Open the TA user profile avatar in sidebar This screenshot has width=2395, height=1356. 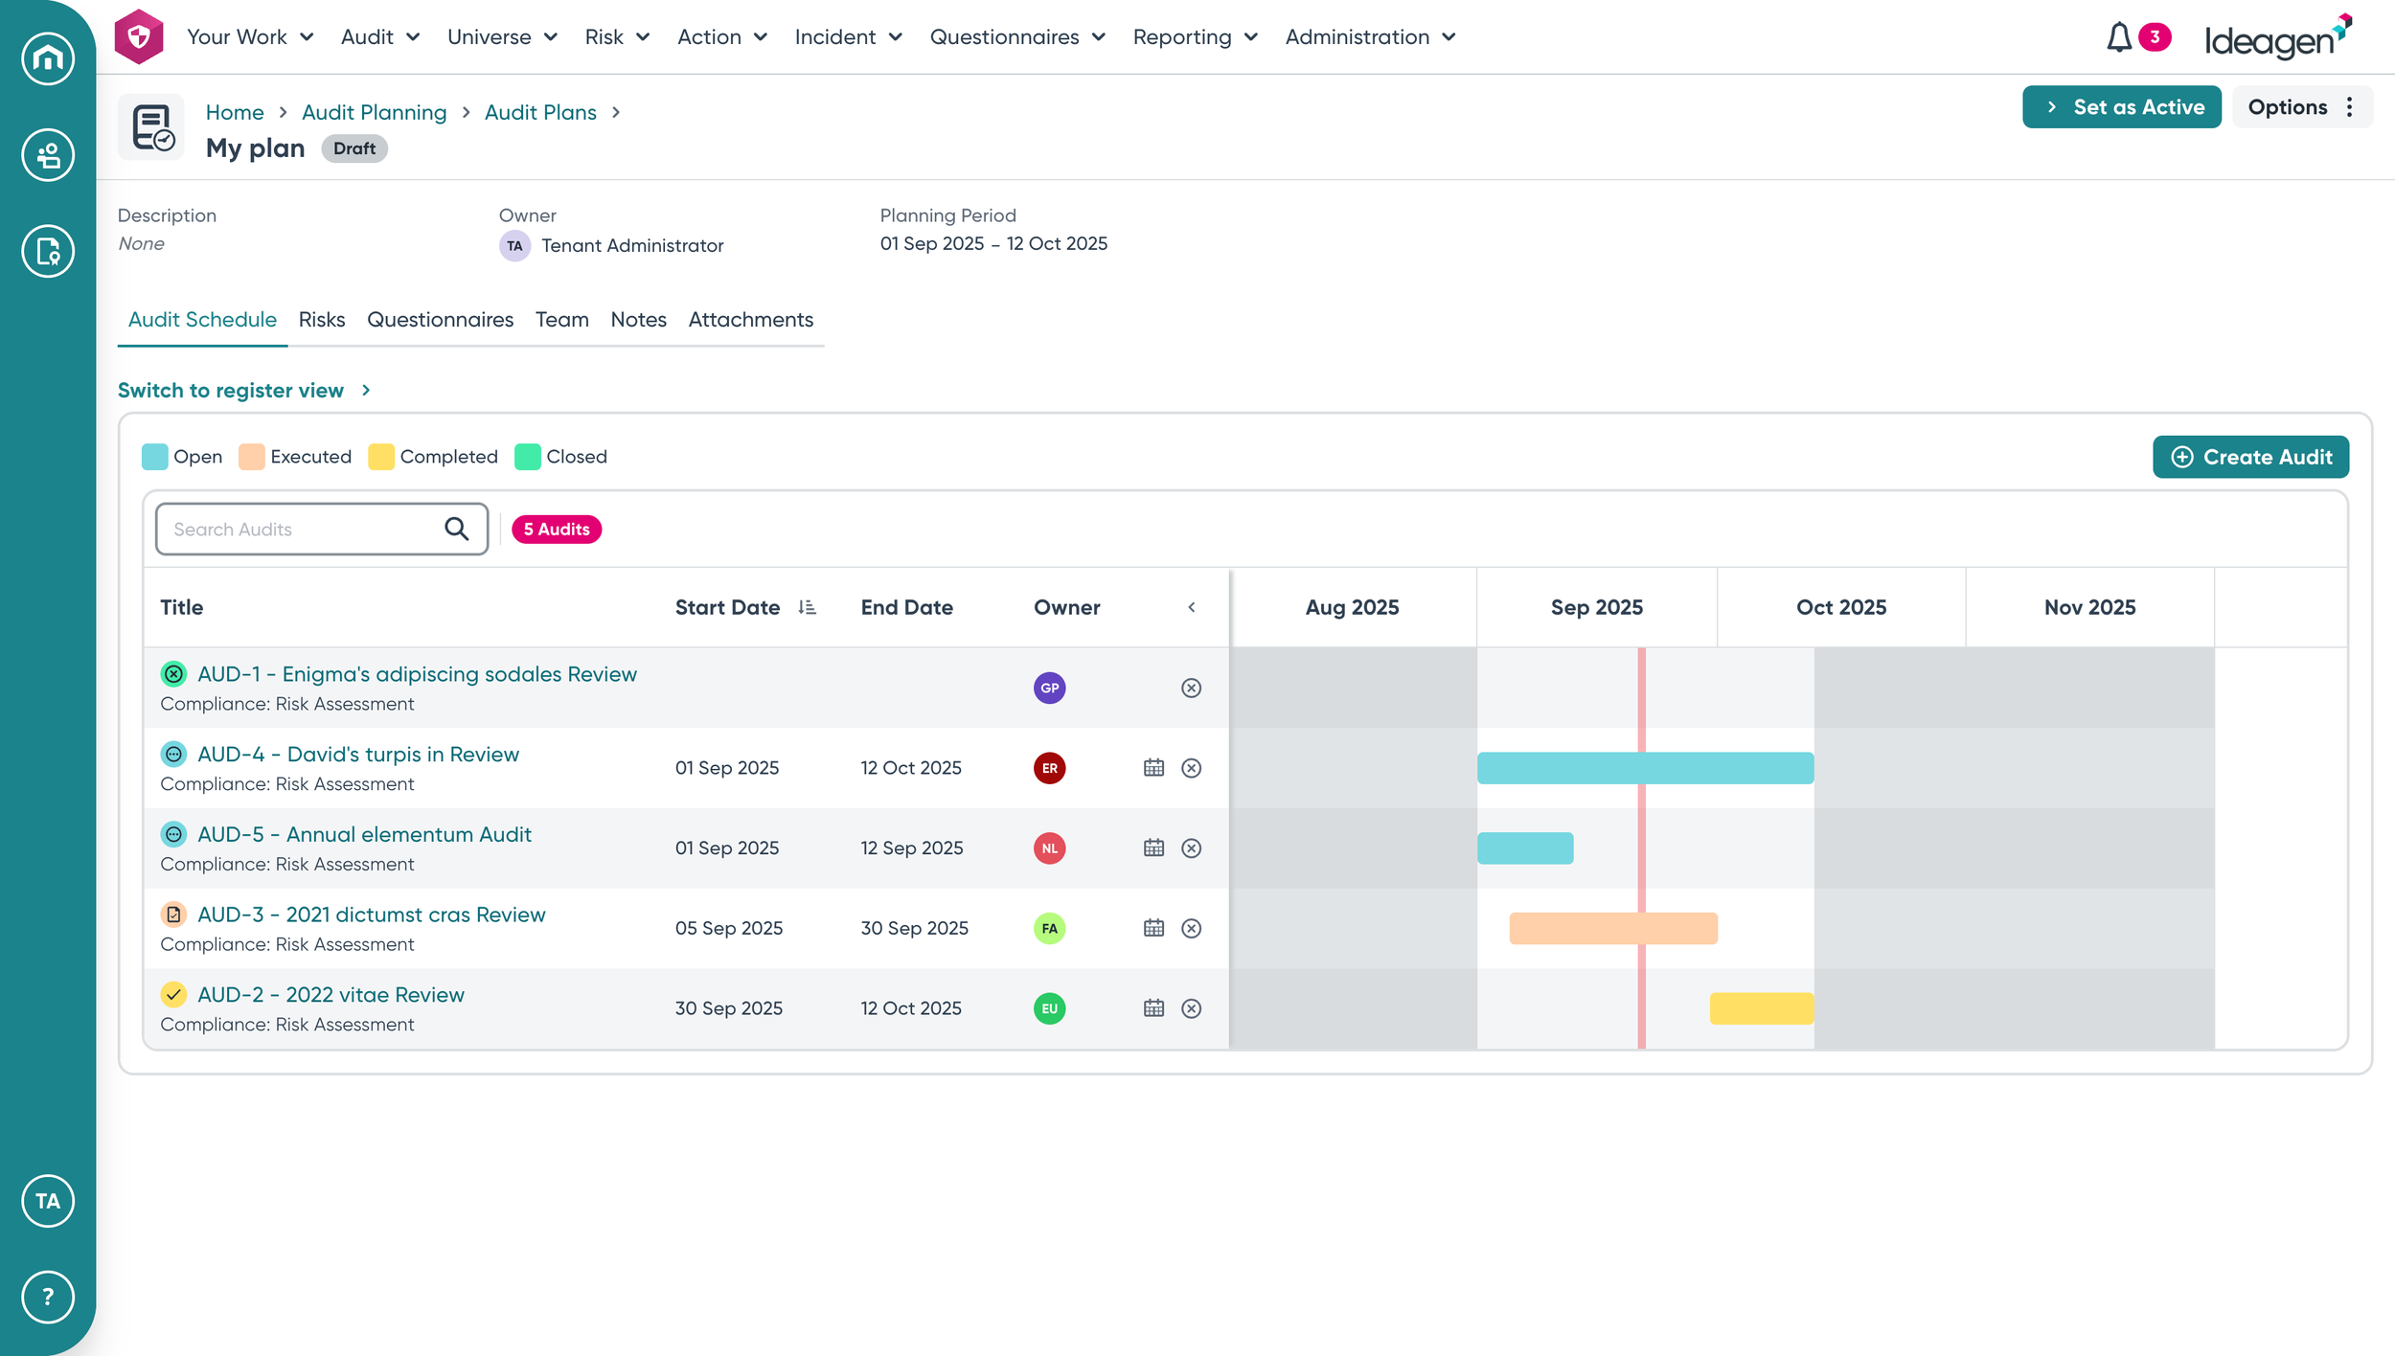(x=48, y=1201)
